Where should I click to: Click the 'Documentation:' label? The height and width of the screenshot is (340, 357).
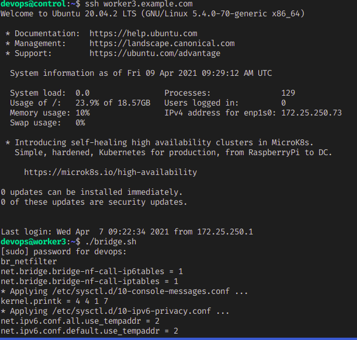47,34
